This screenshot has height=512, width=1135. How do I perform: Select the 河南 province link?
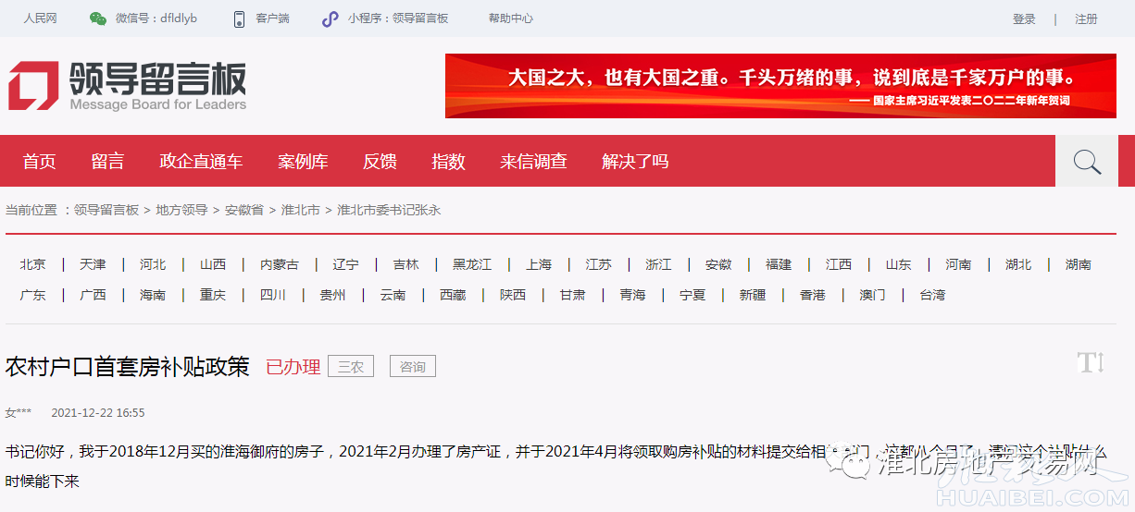(x=958, y=264)
